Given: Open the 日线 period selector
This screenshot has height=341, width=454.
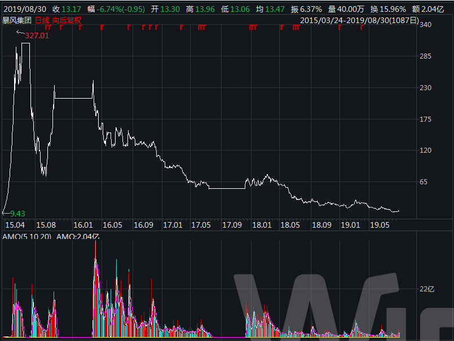Looking at the screenshot, I should tap(42, 20).
